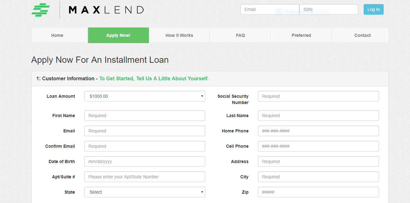The width and height of the screenshot is (410, 203).
Task: Open the Loan Amount dropdown
Action: tap(145, 96)
